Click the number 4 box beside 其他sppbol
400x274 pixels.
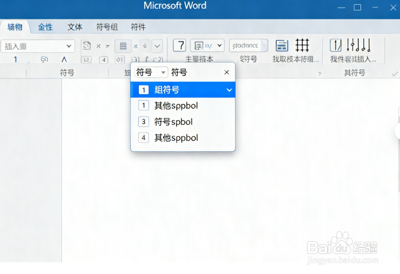(143, 138)
